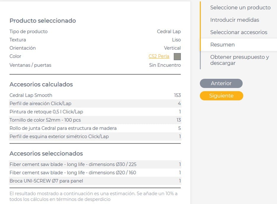The height and width of the screenshot is (204, 277).
Task: Jump to Obtener presupuesto y descargar step
Action: pyautogui.click(x=239, y=60)
